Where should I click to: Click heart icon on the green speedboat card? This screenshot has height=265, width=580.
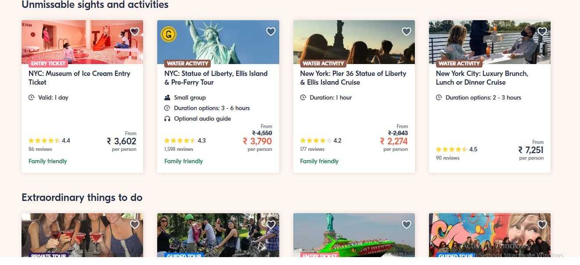click(x=407, y=225)
